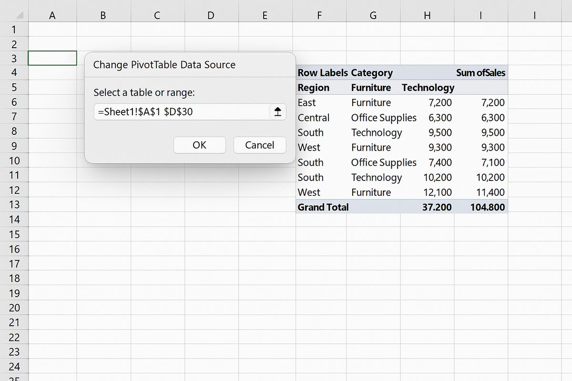Image resolution: width=572 pixels, height=381 pixels.
Task: Click the 9,300 value in column H
Action: point(440,147)
